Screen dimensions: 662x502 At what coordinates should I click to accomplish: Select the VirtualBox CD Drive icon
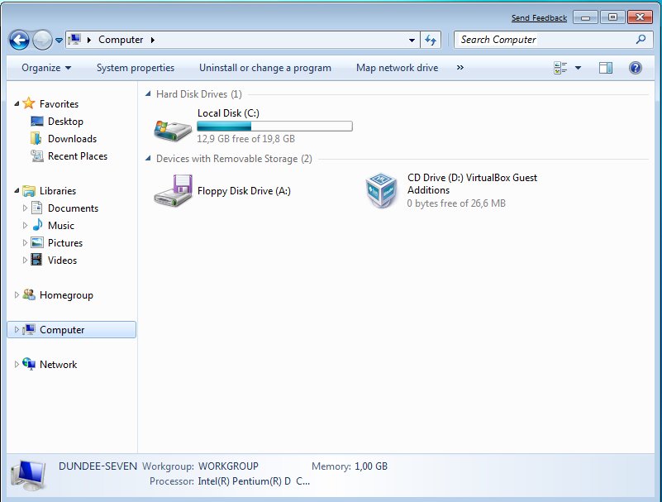click(381, 190)
